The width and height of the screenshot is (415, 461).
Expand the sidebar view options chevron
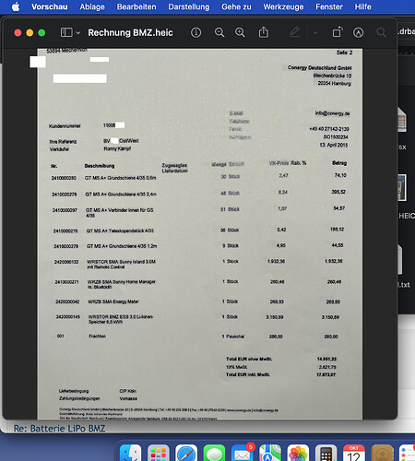[78, 32]
